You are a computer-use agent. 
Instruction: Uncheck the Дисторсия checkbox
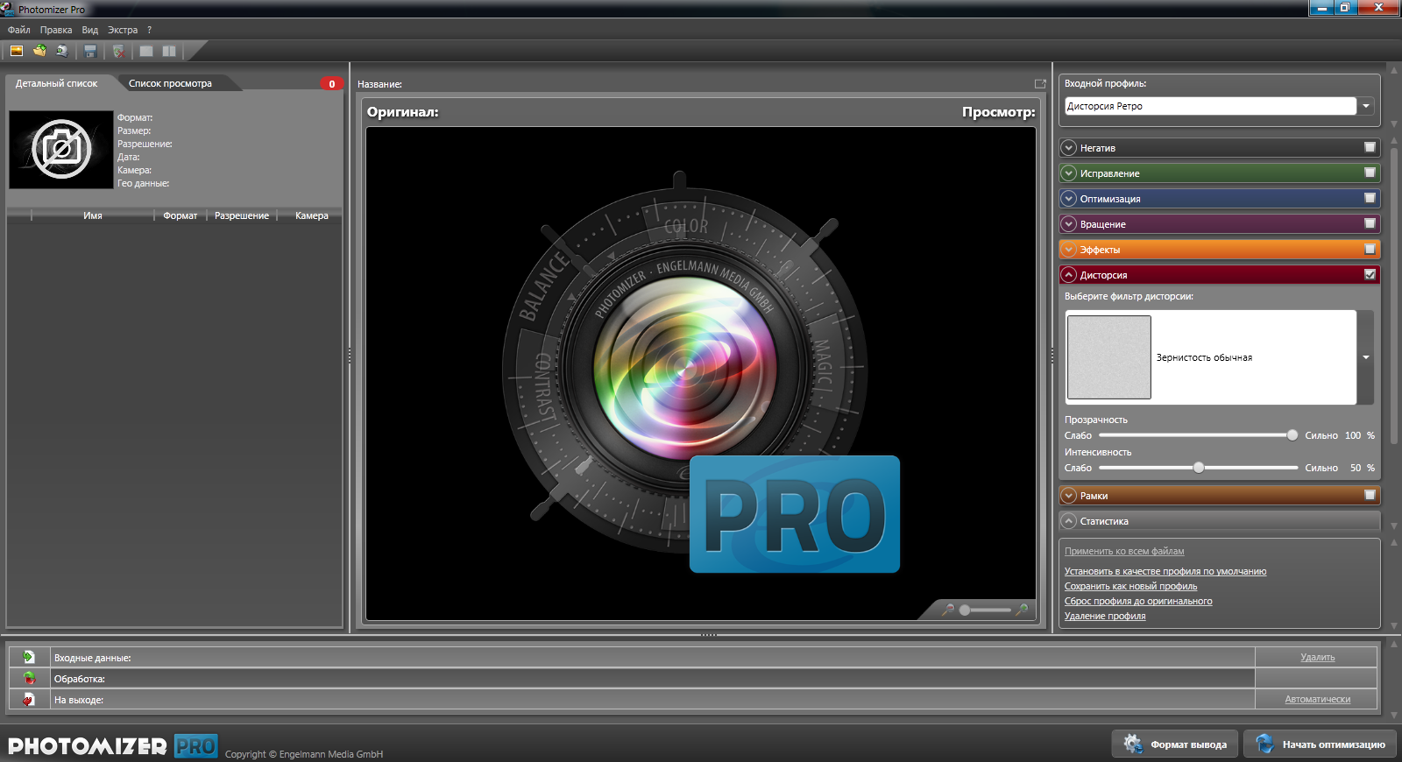(x=1370, y=274)
